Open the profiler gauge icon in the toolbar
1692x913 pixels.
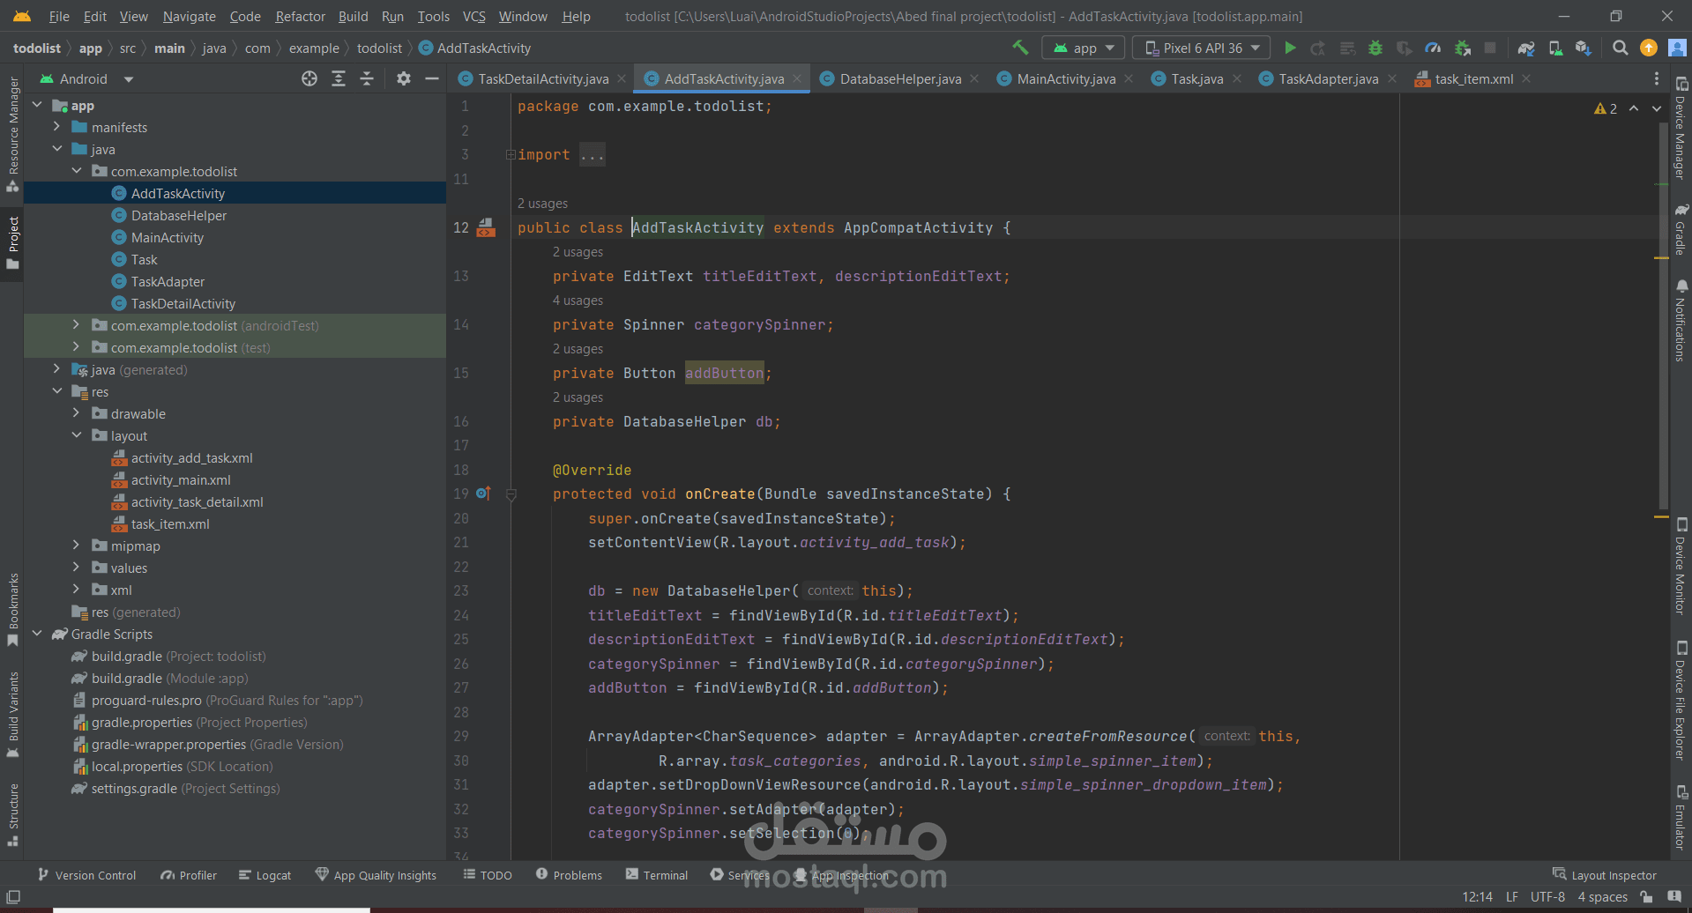(1433, 48)
